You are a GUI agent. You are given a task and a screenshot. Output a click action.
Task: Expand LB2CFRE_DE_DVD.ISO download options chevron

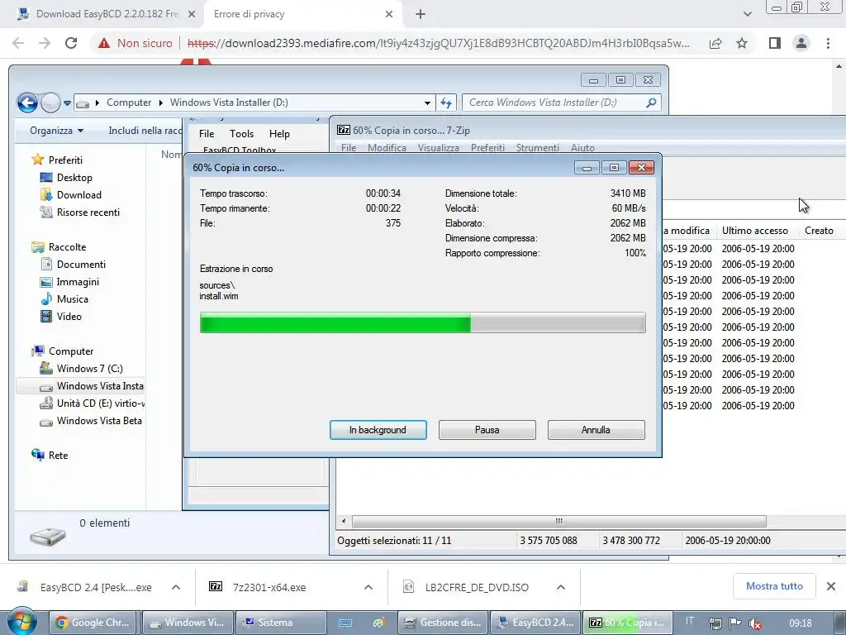click(561, 587)
